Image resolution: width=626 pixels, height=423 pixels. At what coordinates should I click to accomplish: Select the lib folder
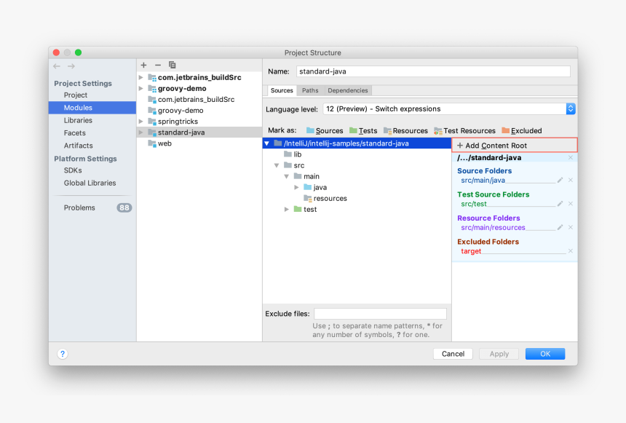[293, 154]
